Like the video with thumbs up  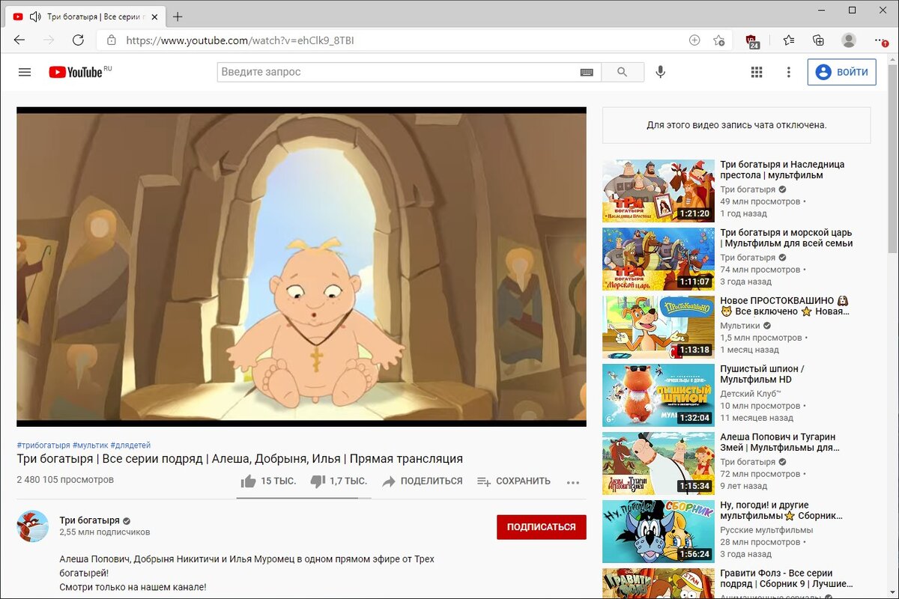[x=268, y=481]
